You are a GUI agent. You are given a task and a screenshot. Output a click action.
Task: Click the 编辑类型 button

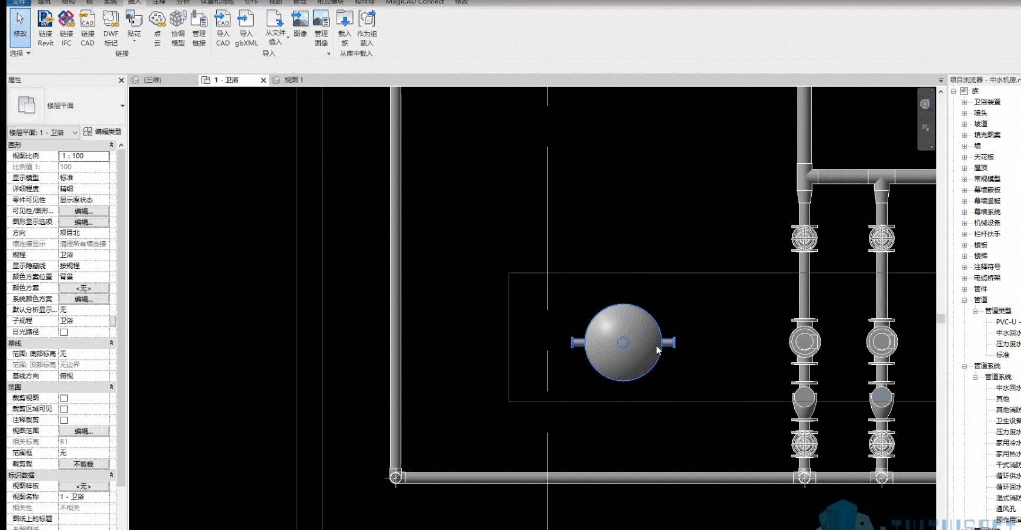pos(103,132)
